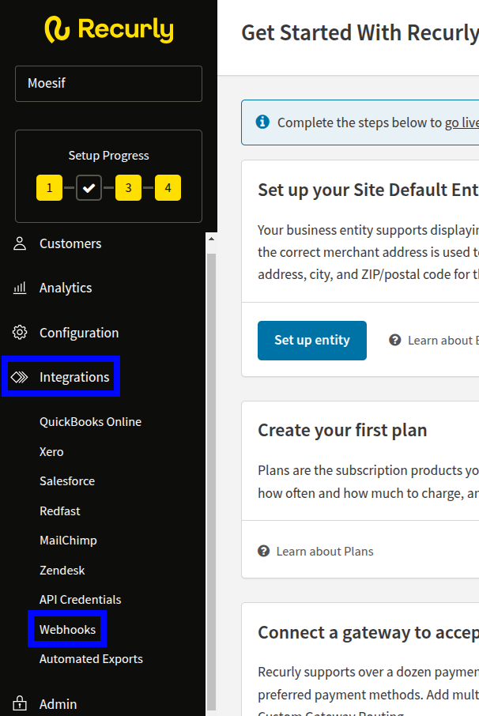Open API Credentials in sidebar
This screenshot has width=479, height=716.
click(81, 600)
